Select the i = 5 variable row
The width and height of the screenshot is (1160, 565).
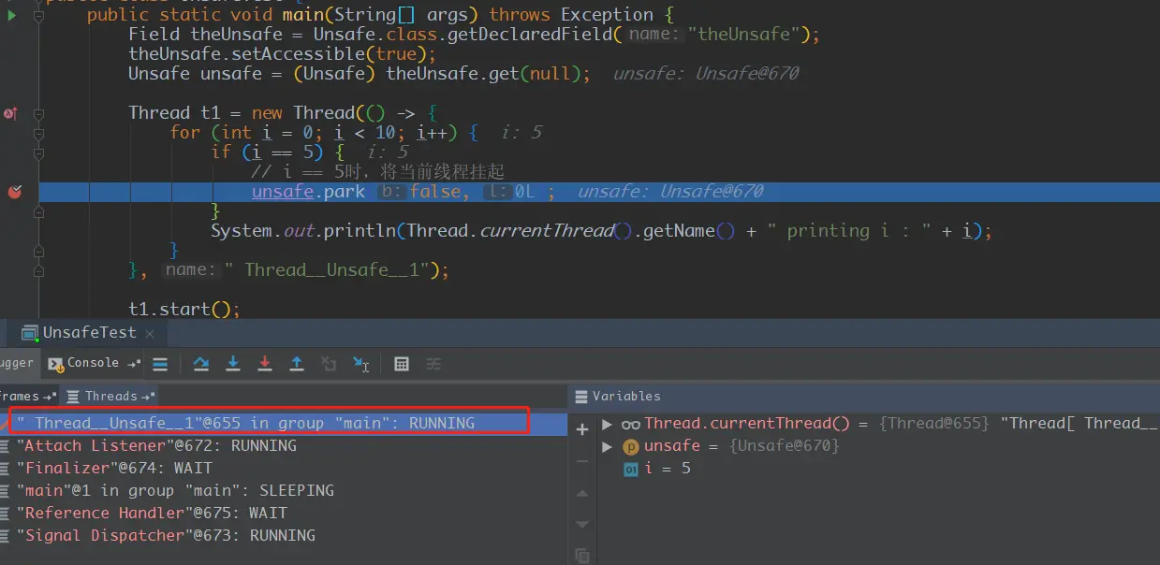877,468
